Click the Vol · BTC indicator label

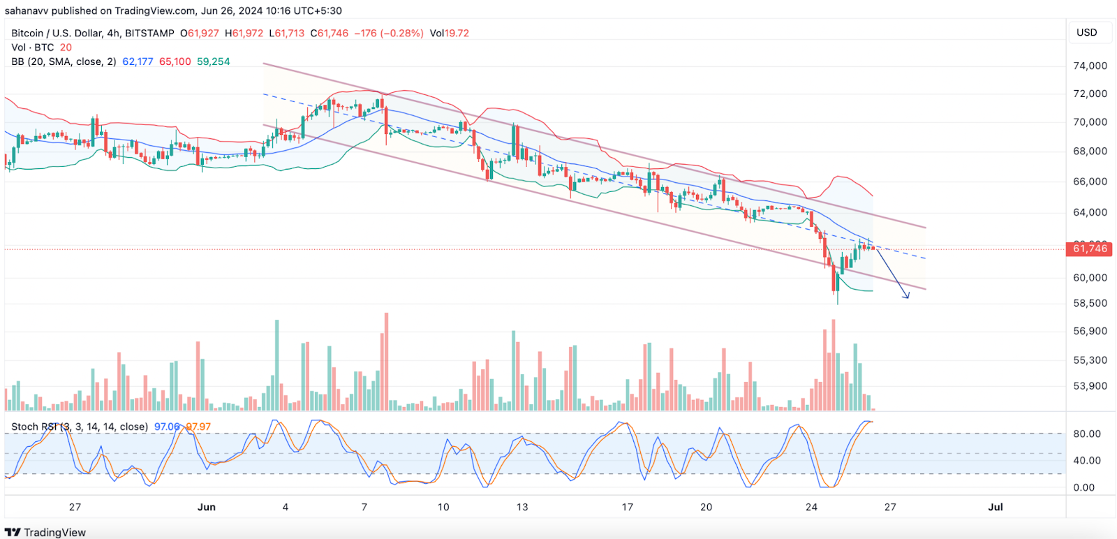33,47
